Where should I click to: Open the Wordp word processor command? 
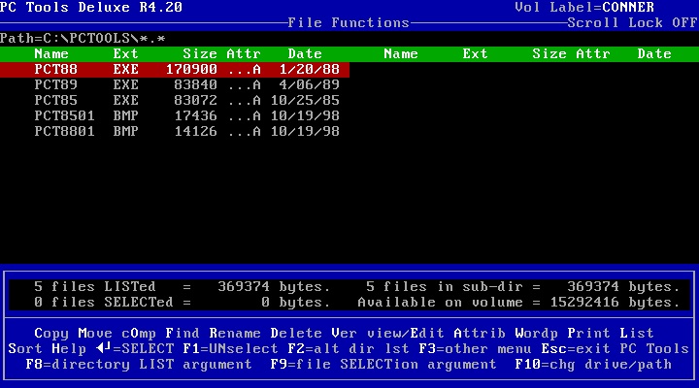536,334
